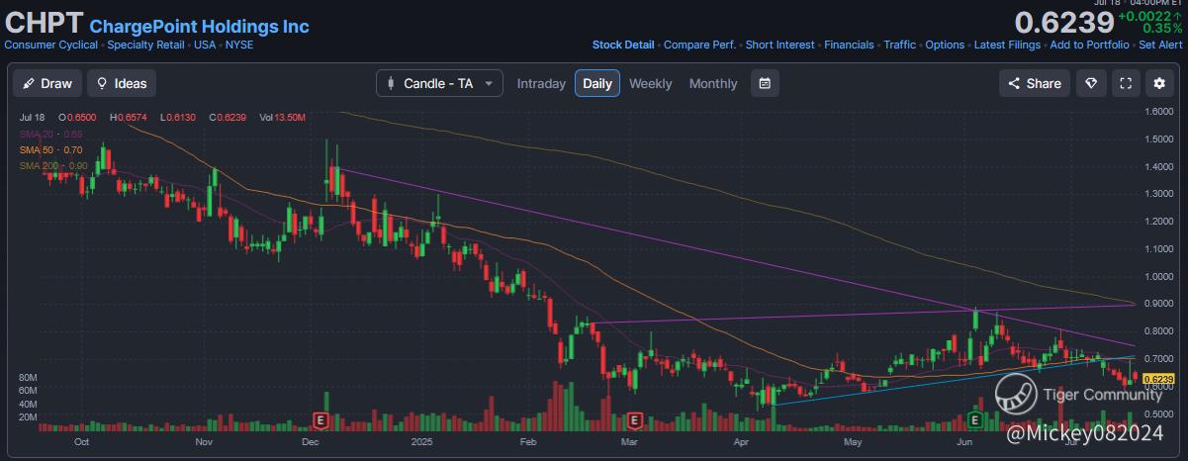Share the CHPT chart
The image size is (1188, 461).
tap(1035, 83)
